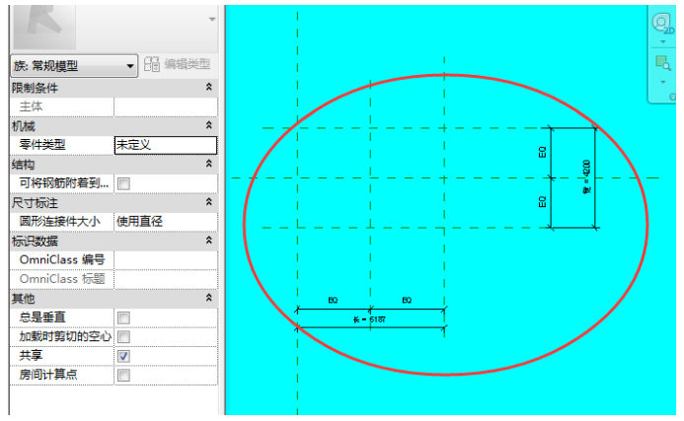
Task: Collapse the 结构 properties group
Action: [x=208, y=164]
